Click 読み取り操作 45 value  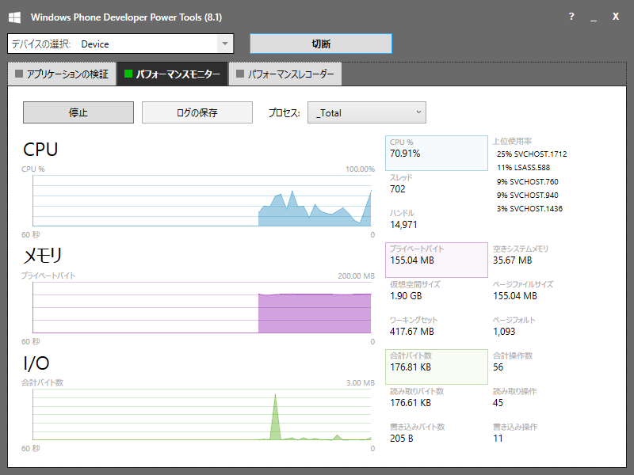(498, 402)
